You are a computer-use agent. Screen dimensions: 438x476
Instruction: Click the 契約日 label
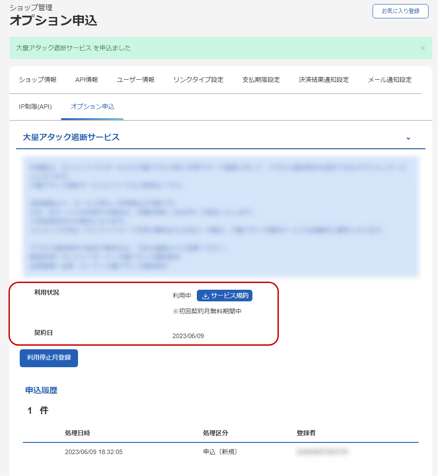(43, 333)
